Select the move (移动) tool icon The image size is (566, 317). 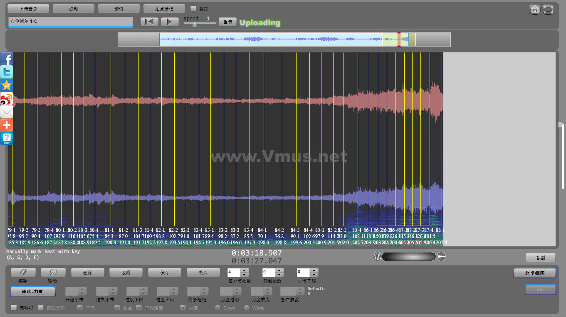pos(53,273)
